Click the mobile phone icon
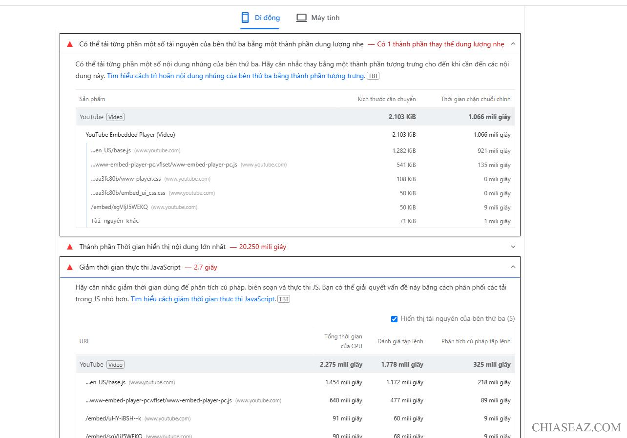The image size is (627, 438). (245, 18)
